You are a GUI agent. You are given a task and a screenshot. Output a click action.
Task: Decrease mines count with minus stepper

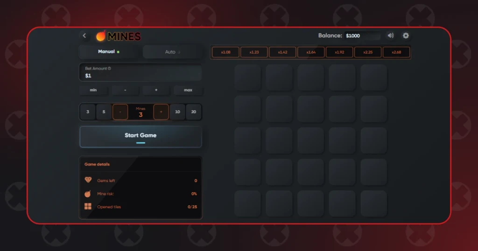pyautogui.click(x=120, y=112)
